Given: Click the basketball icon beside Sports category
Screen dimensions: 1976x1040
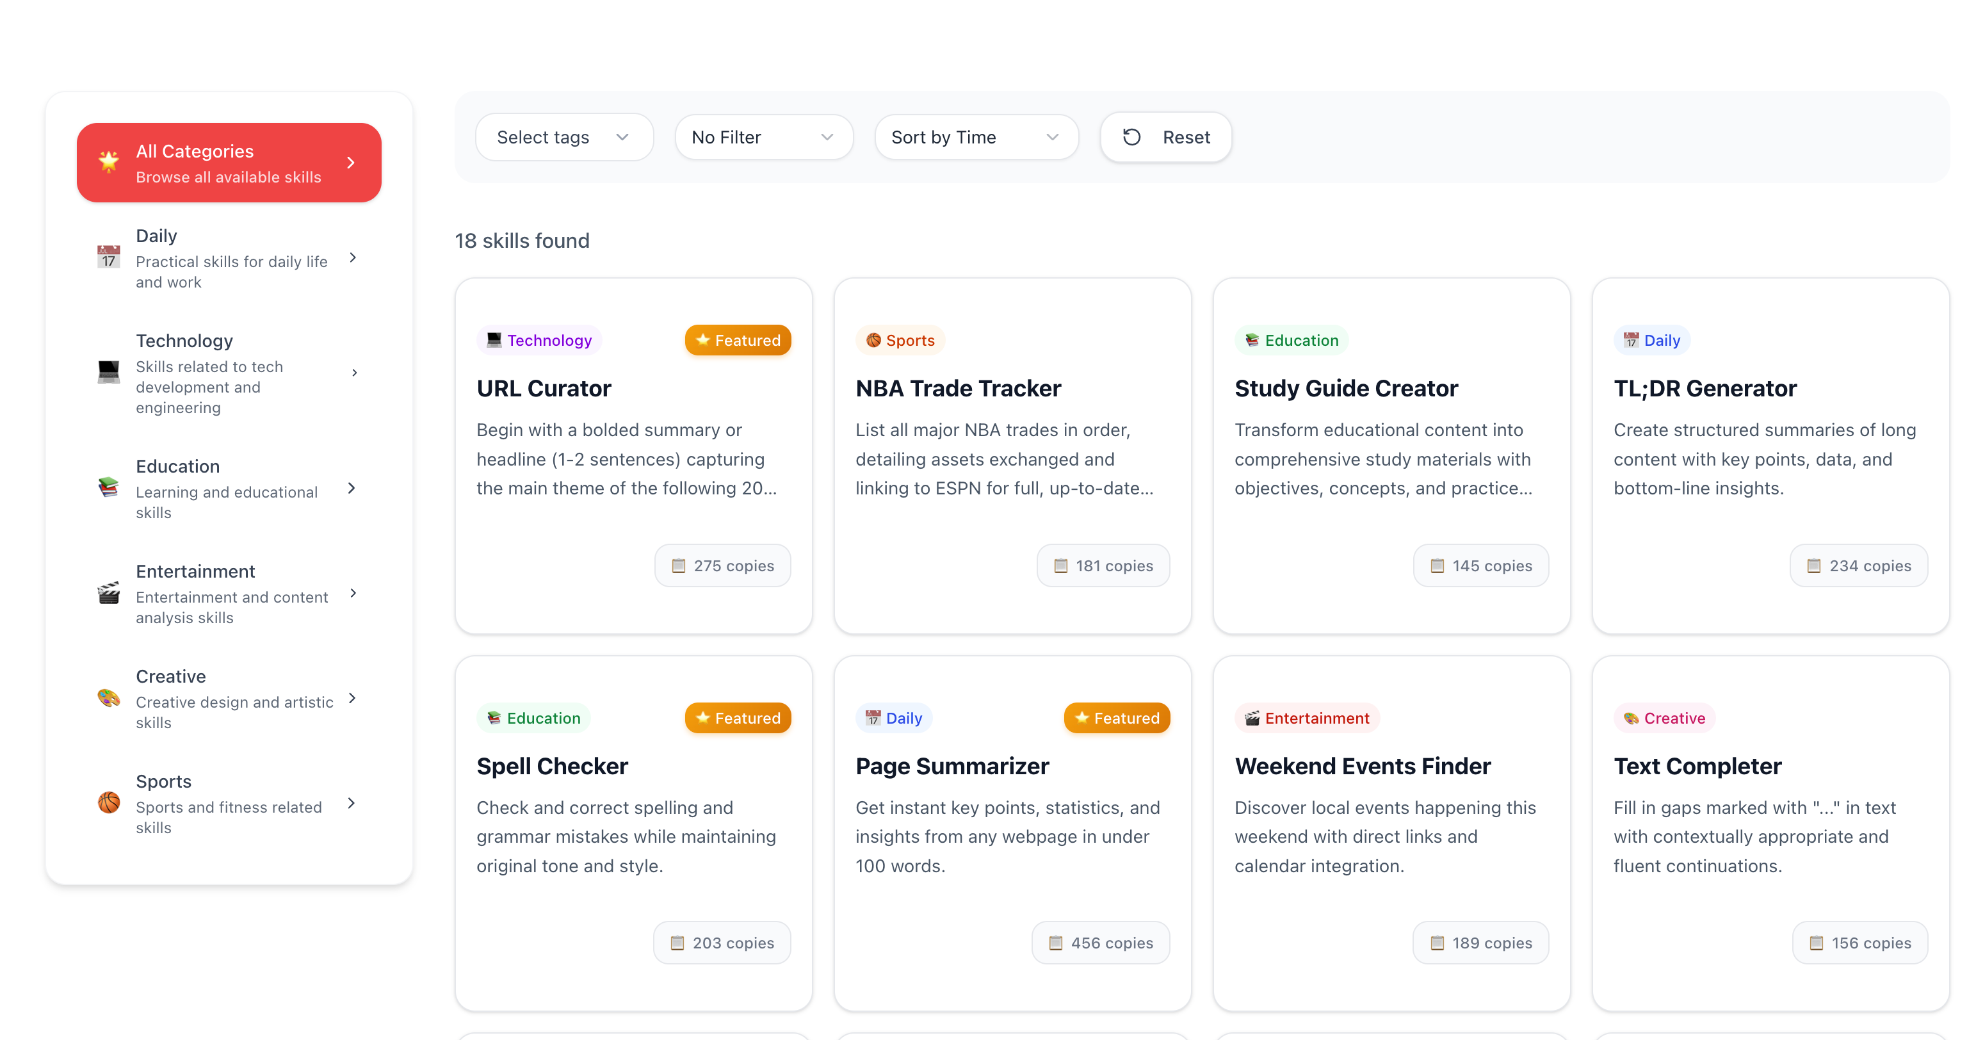Looking at the screenshot, I should [x=108, y=803].
